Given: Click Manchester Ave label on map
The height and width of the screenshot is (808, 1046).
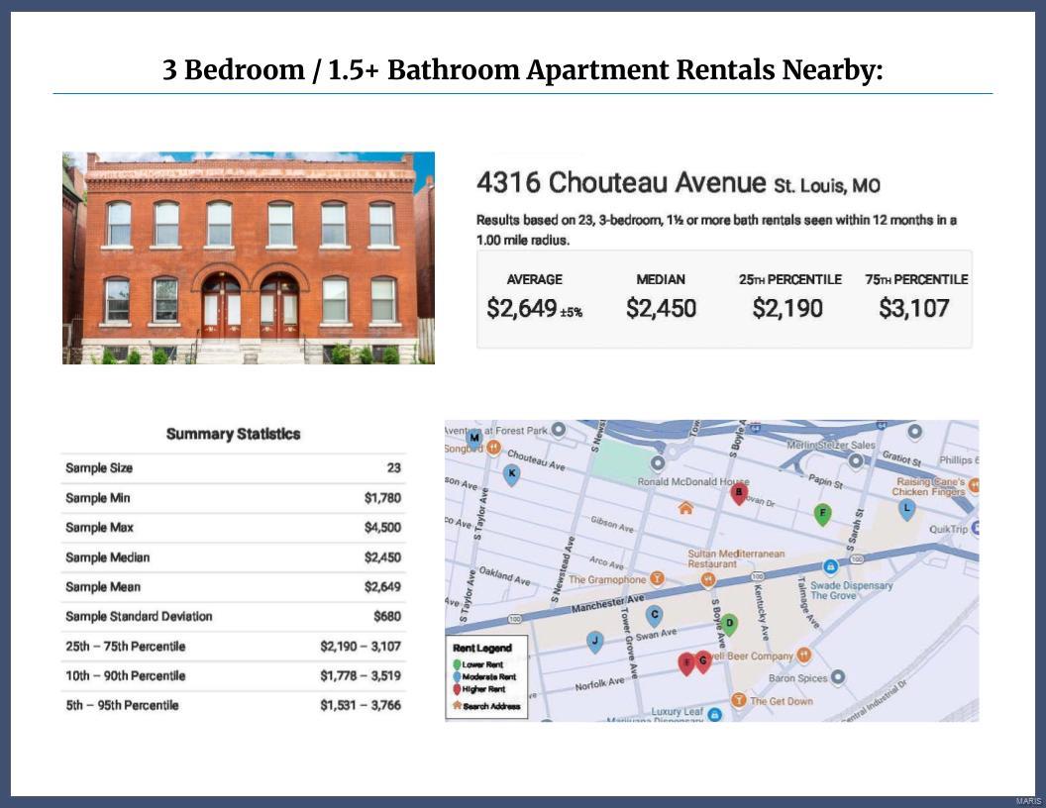Looking at the screenshot, I should (608, 604).
